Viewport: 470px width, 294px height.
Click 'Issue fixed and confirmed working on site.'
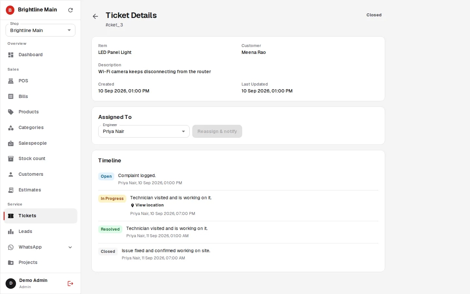[x=166, y=251]
